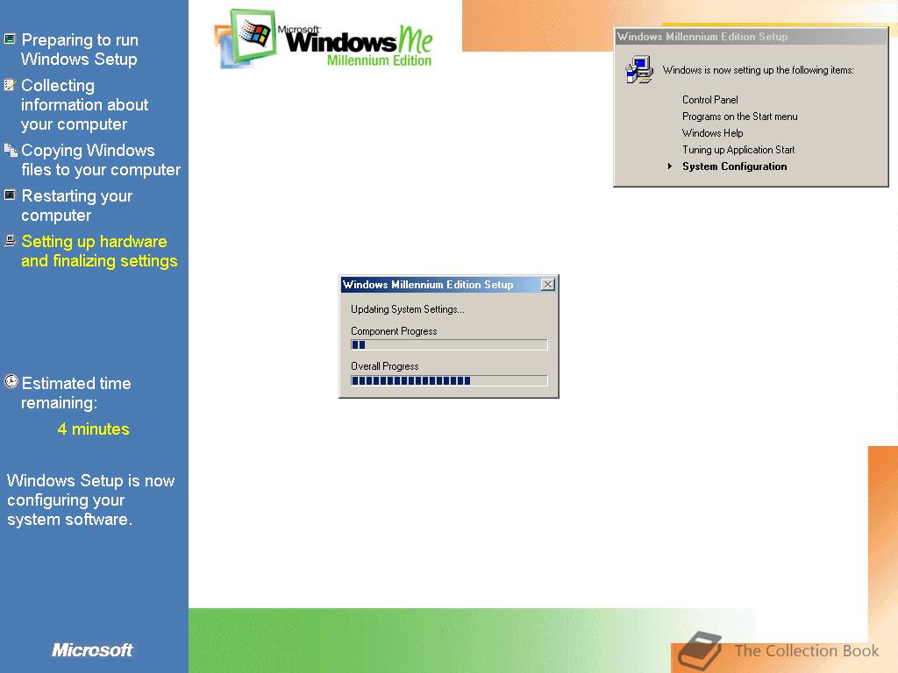Click the inactive setup items dialog title bar
898x673 pixels.
pos(751,37)
